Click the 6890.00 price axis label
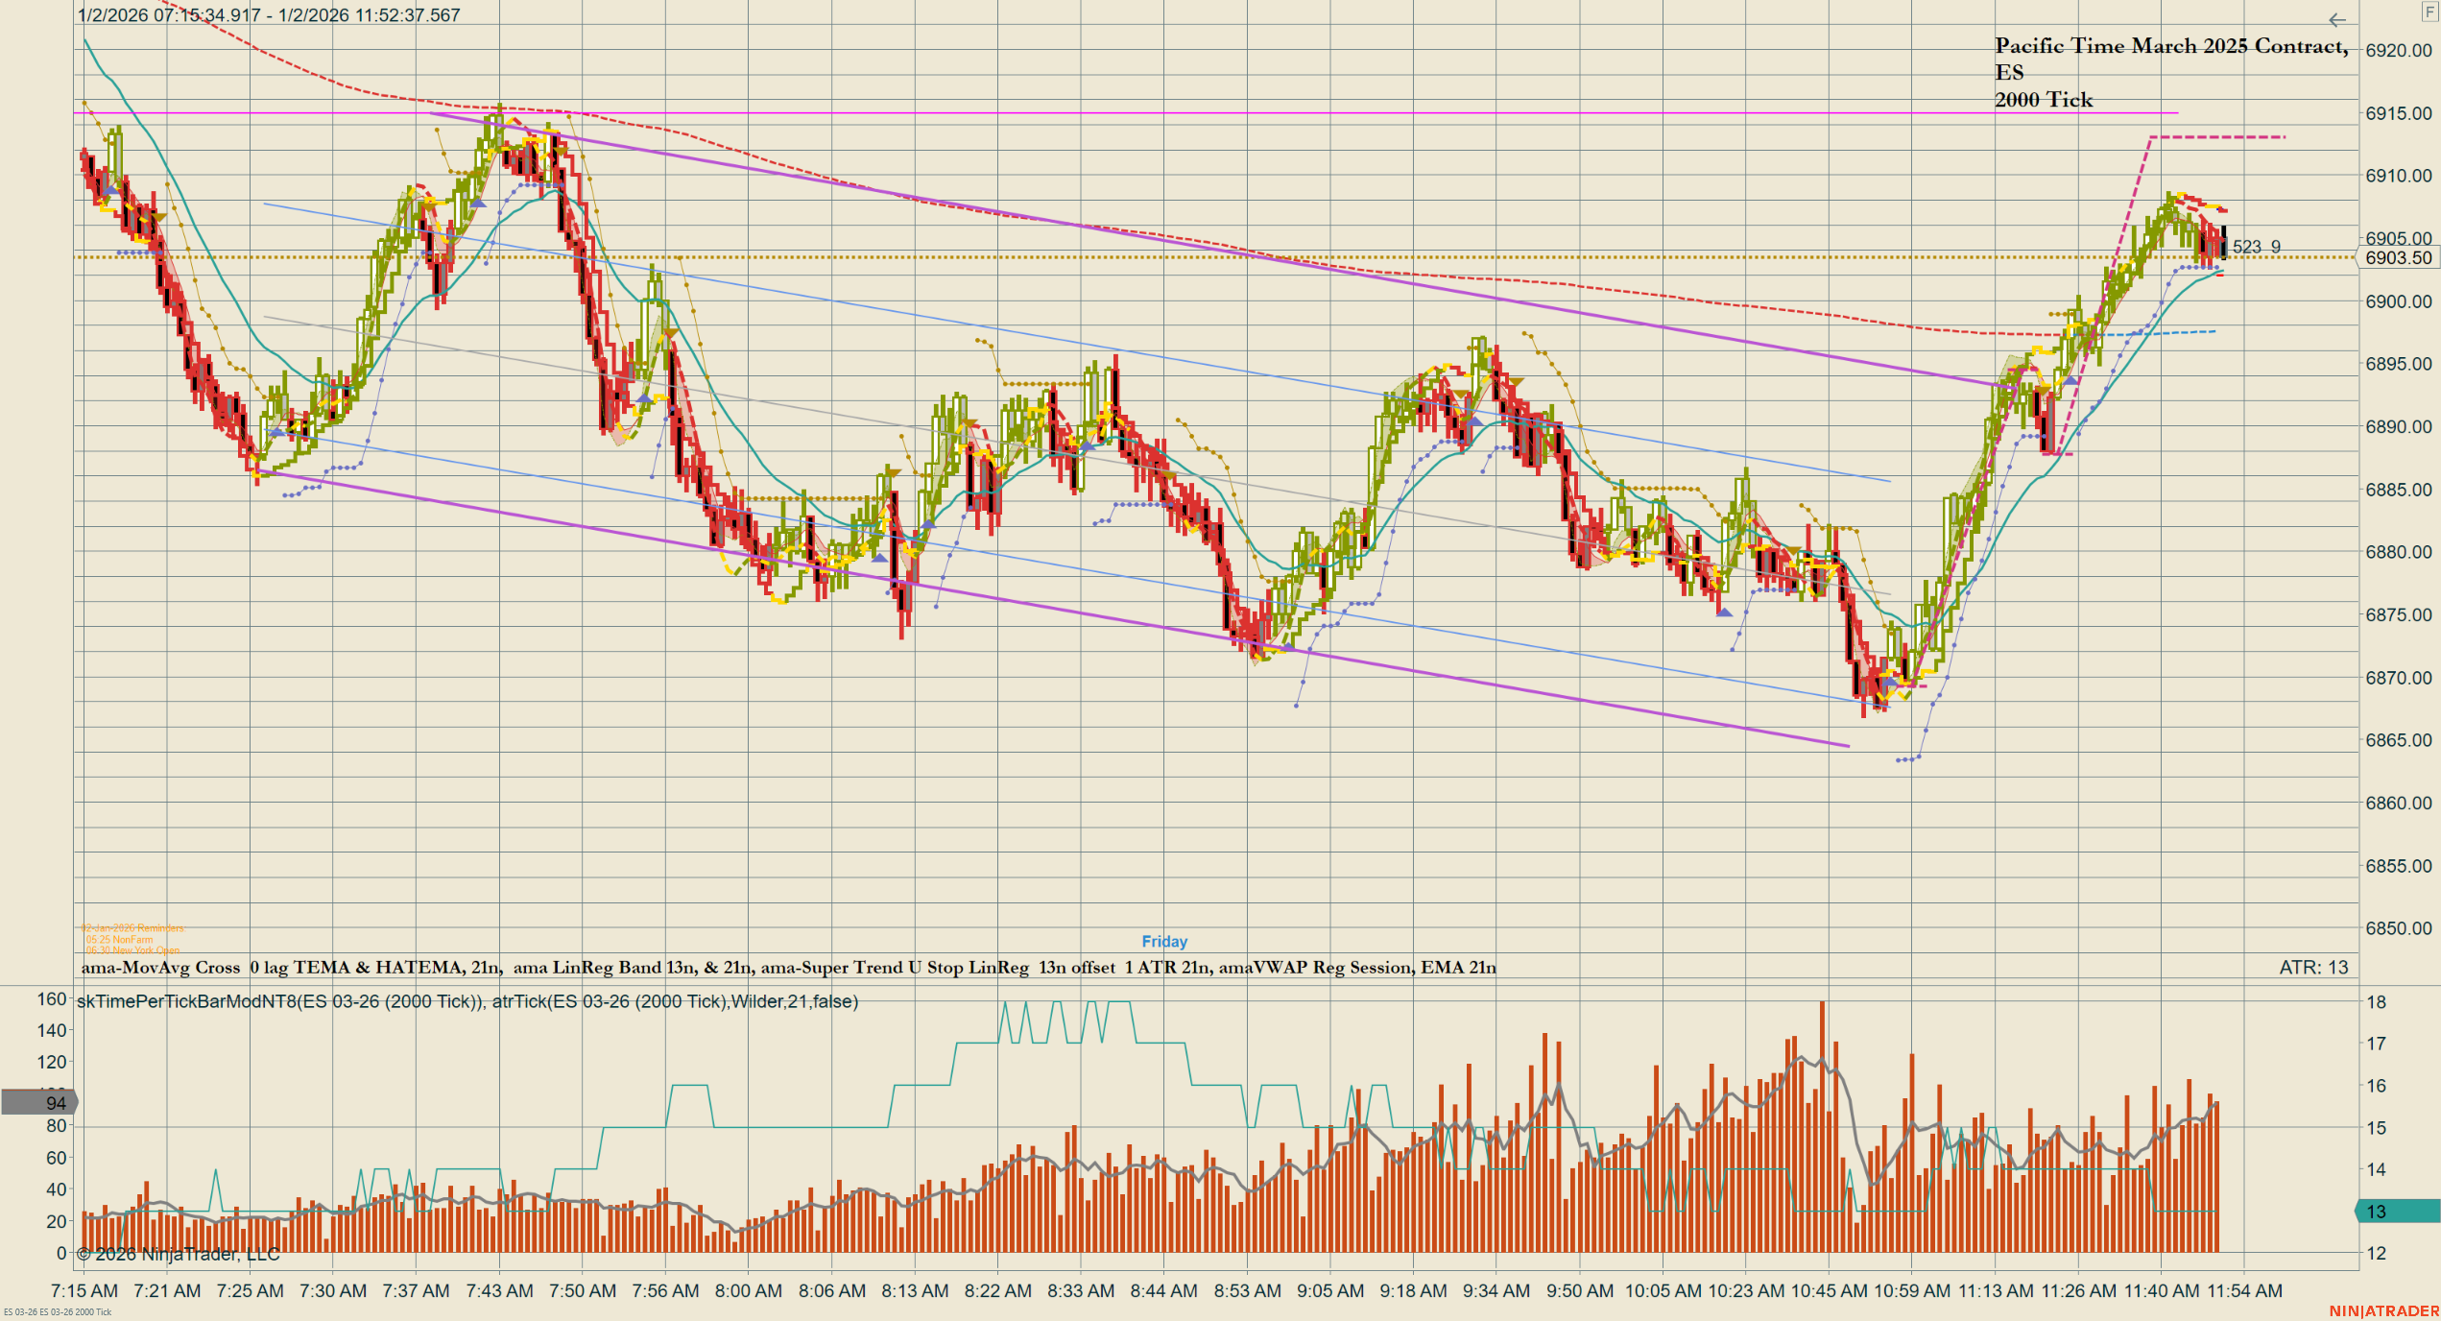Screen dimensions: 2441x1321 point(2399,427)
